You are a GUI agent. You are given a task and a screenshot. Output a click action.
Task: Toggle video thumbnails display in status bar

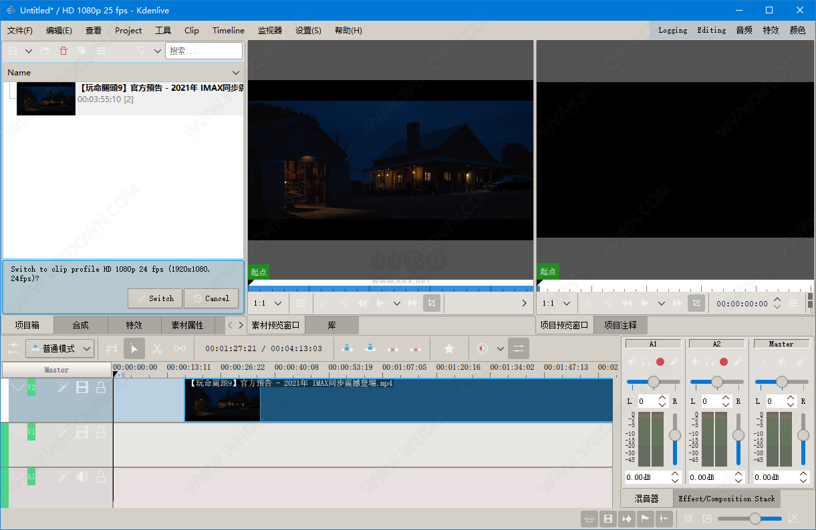tap(608, 519)
